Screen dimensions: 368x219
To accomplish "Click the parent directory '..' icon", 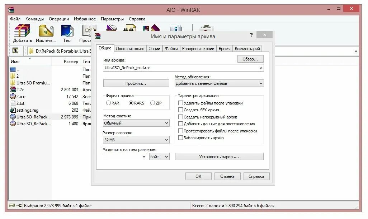I will pyautogui.click(x=13, y=69).
